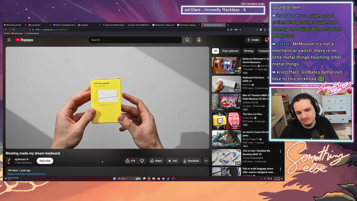Click the '1M views 1 year ago' text
This screenshot has width=357, height=201.
click(19, 170)
